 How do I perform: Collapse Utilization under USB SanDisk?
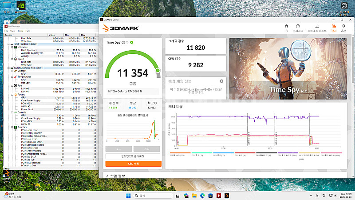pyautogui.click(x=12, y=47)
